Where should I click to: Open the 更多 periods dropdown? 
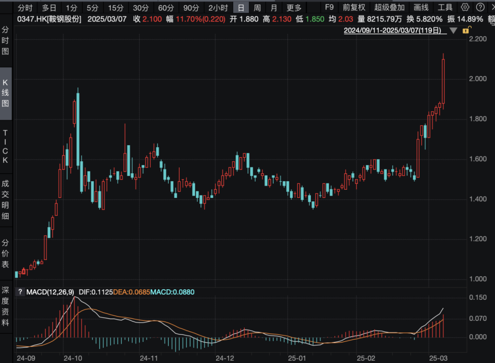294,7
